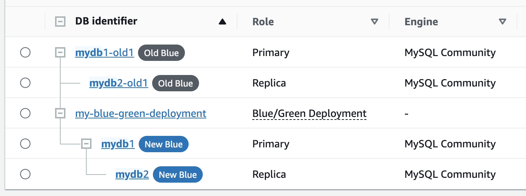Select the mydb1 New Blue radio button
Screen dimensions: 526x196
point(25,144)
